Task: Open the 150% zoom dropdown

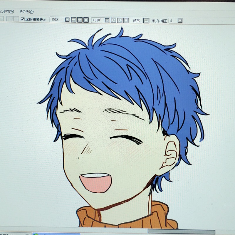Action: (67, 20)
